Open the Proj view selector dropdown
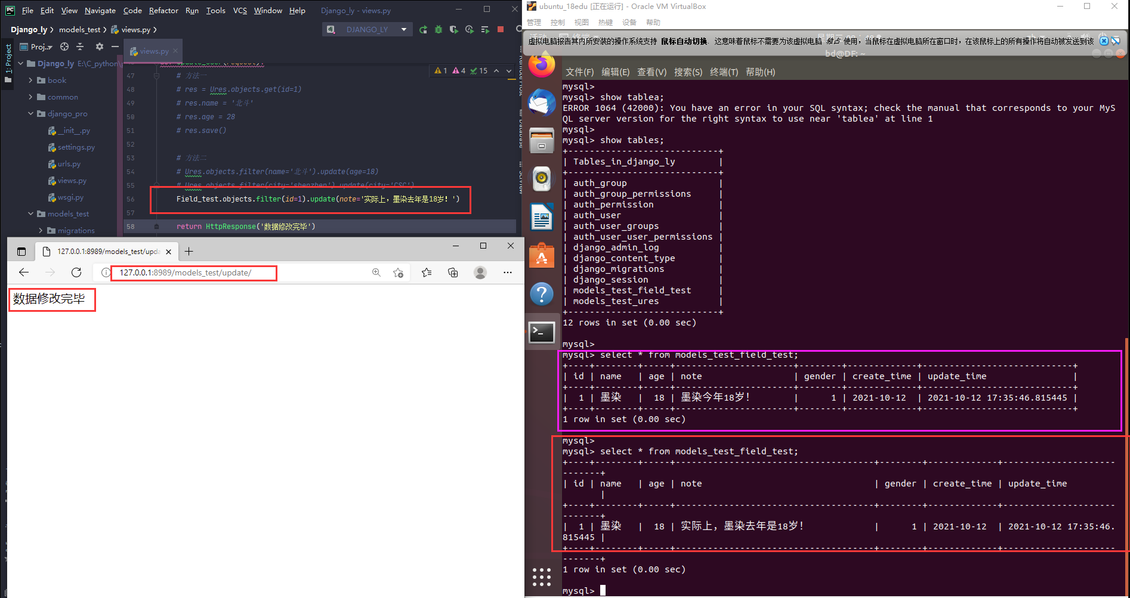 [36, 47]
